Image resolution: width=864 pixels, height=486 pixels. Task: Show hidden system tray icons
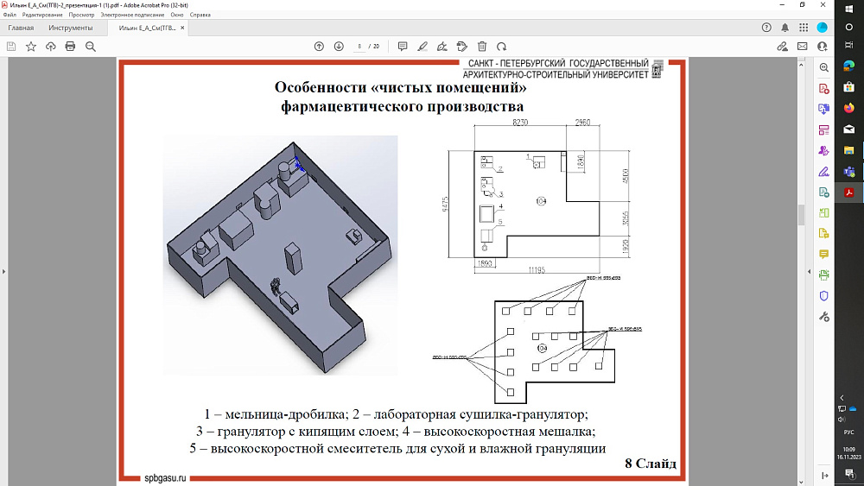[x=842, y=397]
